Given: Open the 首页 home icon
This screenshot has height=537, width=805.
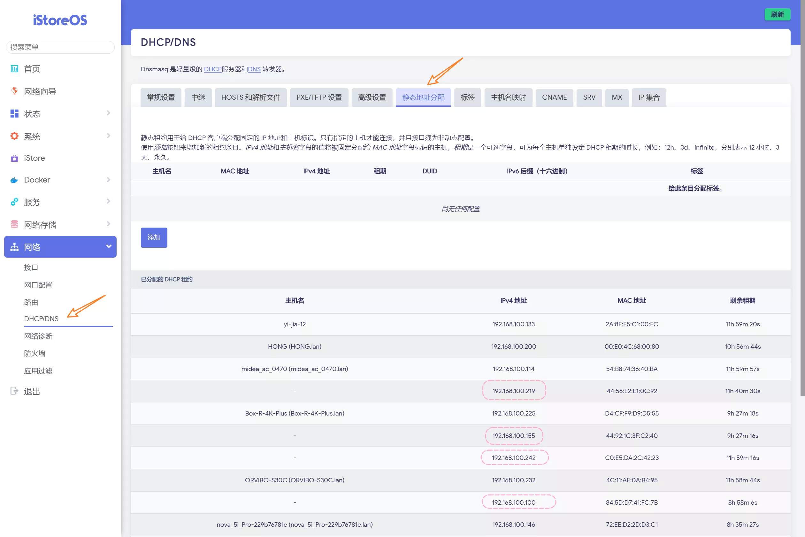Looking at the screenshot, I should [x=14, y=69].
